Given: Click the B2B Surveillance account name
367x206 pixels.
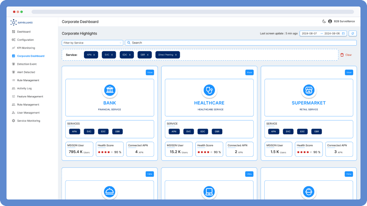Looking at the screenshot, I should 344,21.
